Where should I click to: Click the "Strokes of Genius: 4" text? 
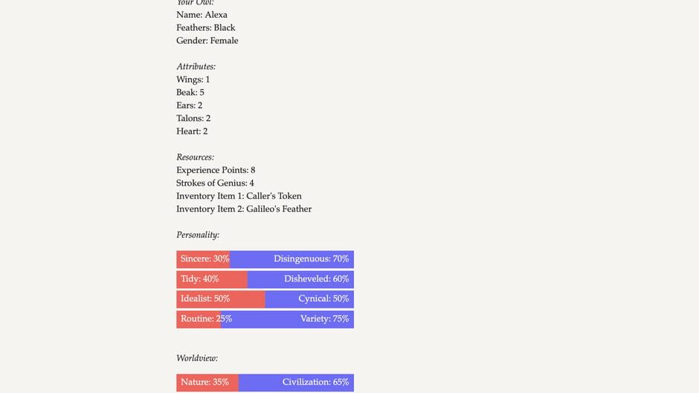click(215, 183)
